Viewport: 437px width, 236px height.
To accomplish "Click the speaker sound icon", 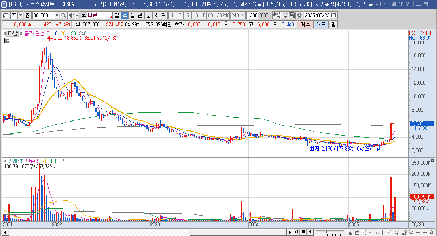I will coord(71,15).
